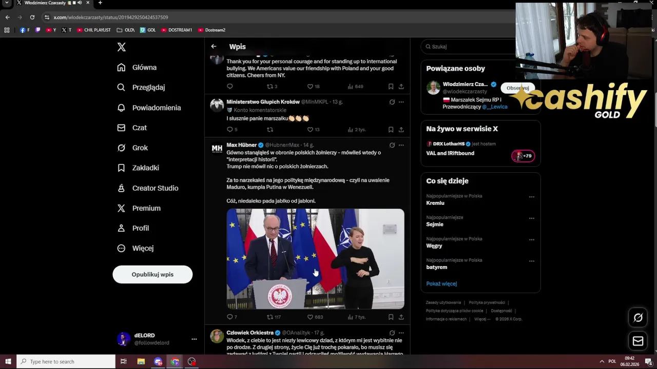Image resolution: width=657 pixels, height=369 pixels.
Task: Open more options for Węgry trend
Action: [x=532, y=239]
